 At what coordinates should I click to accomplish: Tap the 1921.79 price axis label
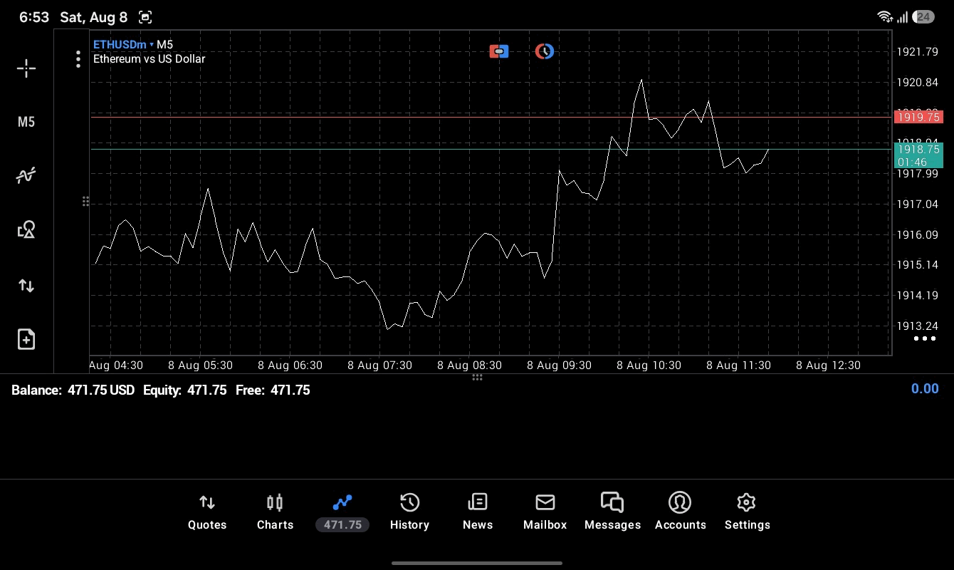[x=917, y=51]
